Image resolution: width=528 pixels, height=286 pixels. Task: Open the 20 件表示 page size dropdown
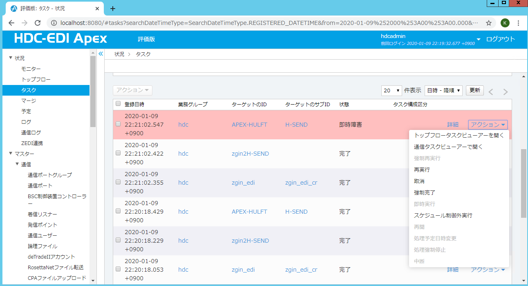(392, 90)
